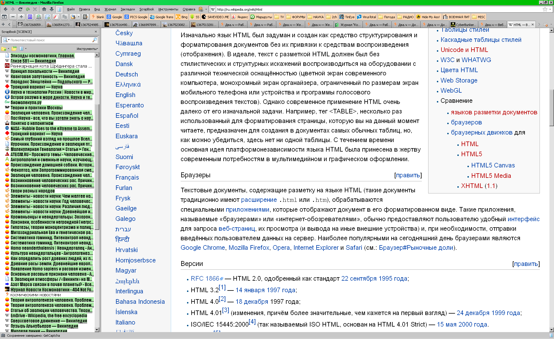Click the S4E toolbar icon

[30, 17]
